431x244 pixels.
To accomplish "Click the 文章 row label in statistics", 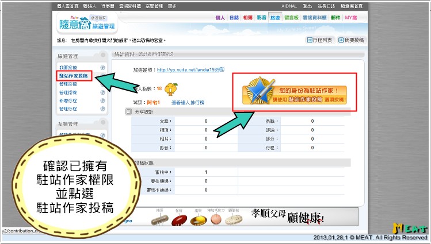I will pyautogui.click(x=166, y=121).
